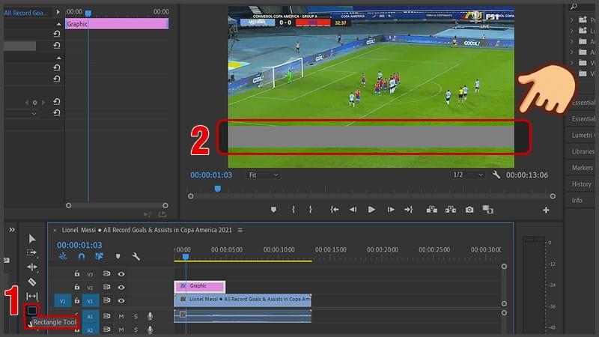Export frame with camera icon

click(x=469, y=210)
